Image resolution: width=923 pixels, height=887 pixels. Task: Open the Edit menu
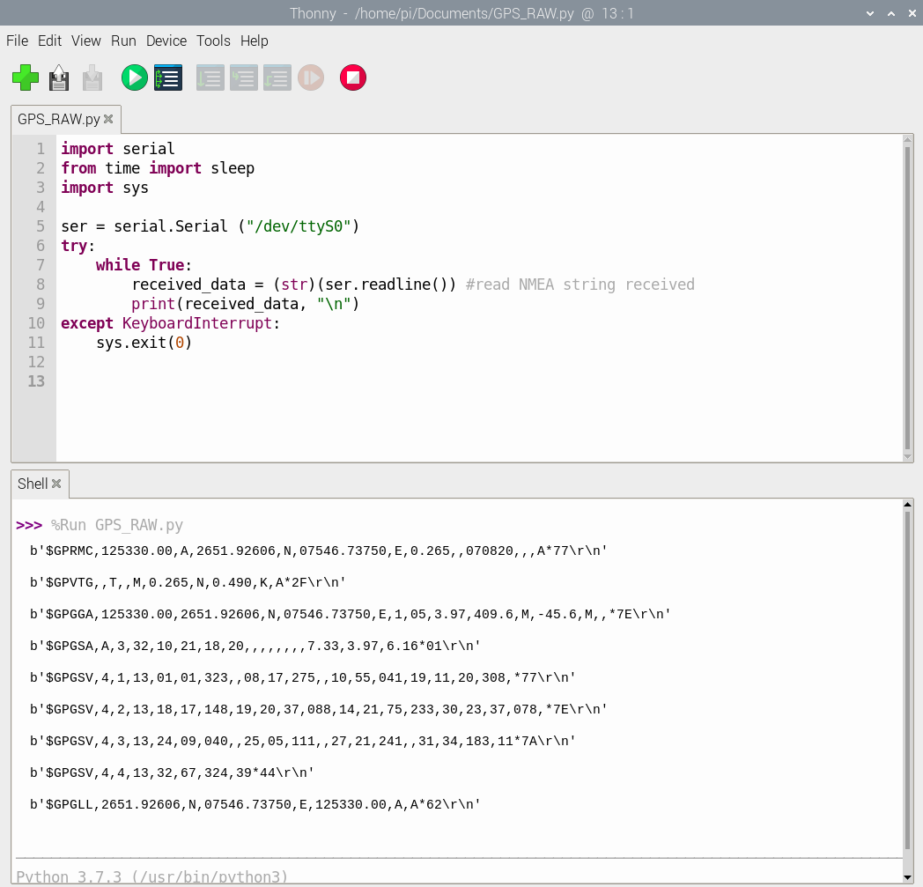49,41
